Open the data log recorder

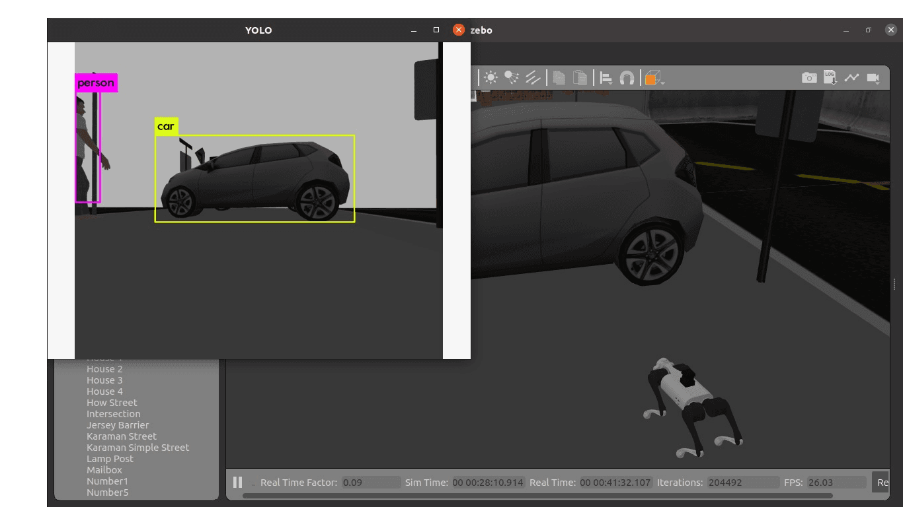(830, 78)
